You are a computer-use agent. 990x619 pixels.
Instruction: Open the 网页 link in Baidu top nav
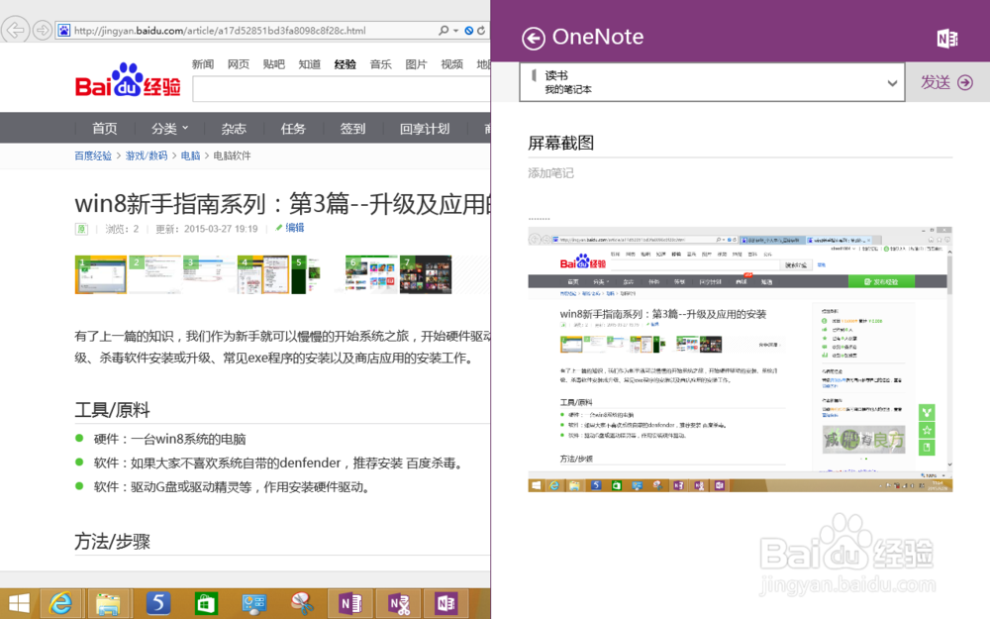click(x=238, y=63)
